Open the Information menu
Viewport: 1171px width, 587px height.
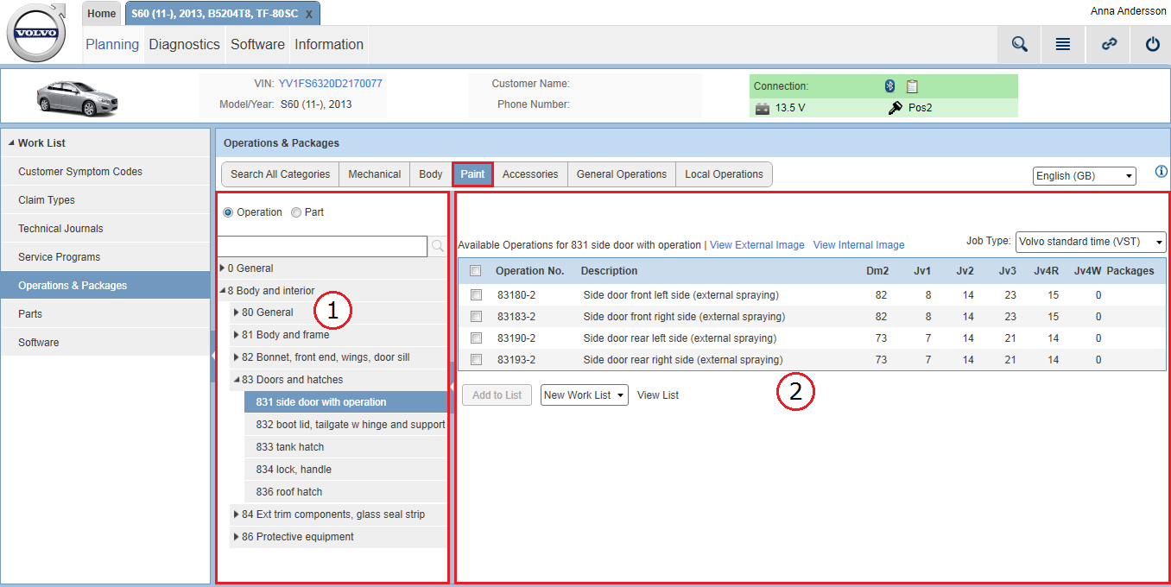pyautogui.click(x=329, y=45)
